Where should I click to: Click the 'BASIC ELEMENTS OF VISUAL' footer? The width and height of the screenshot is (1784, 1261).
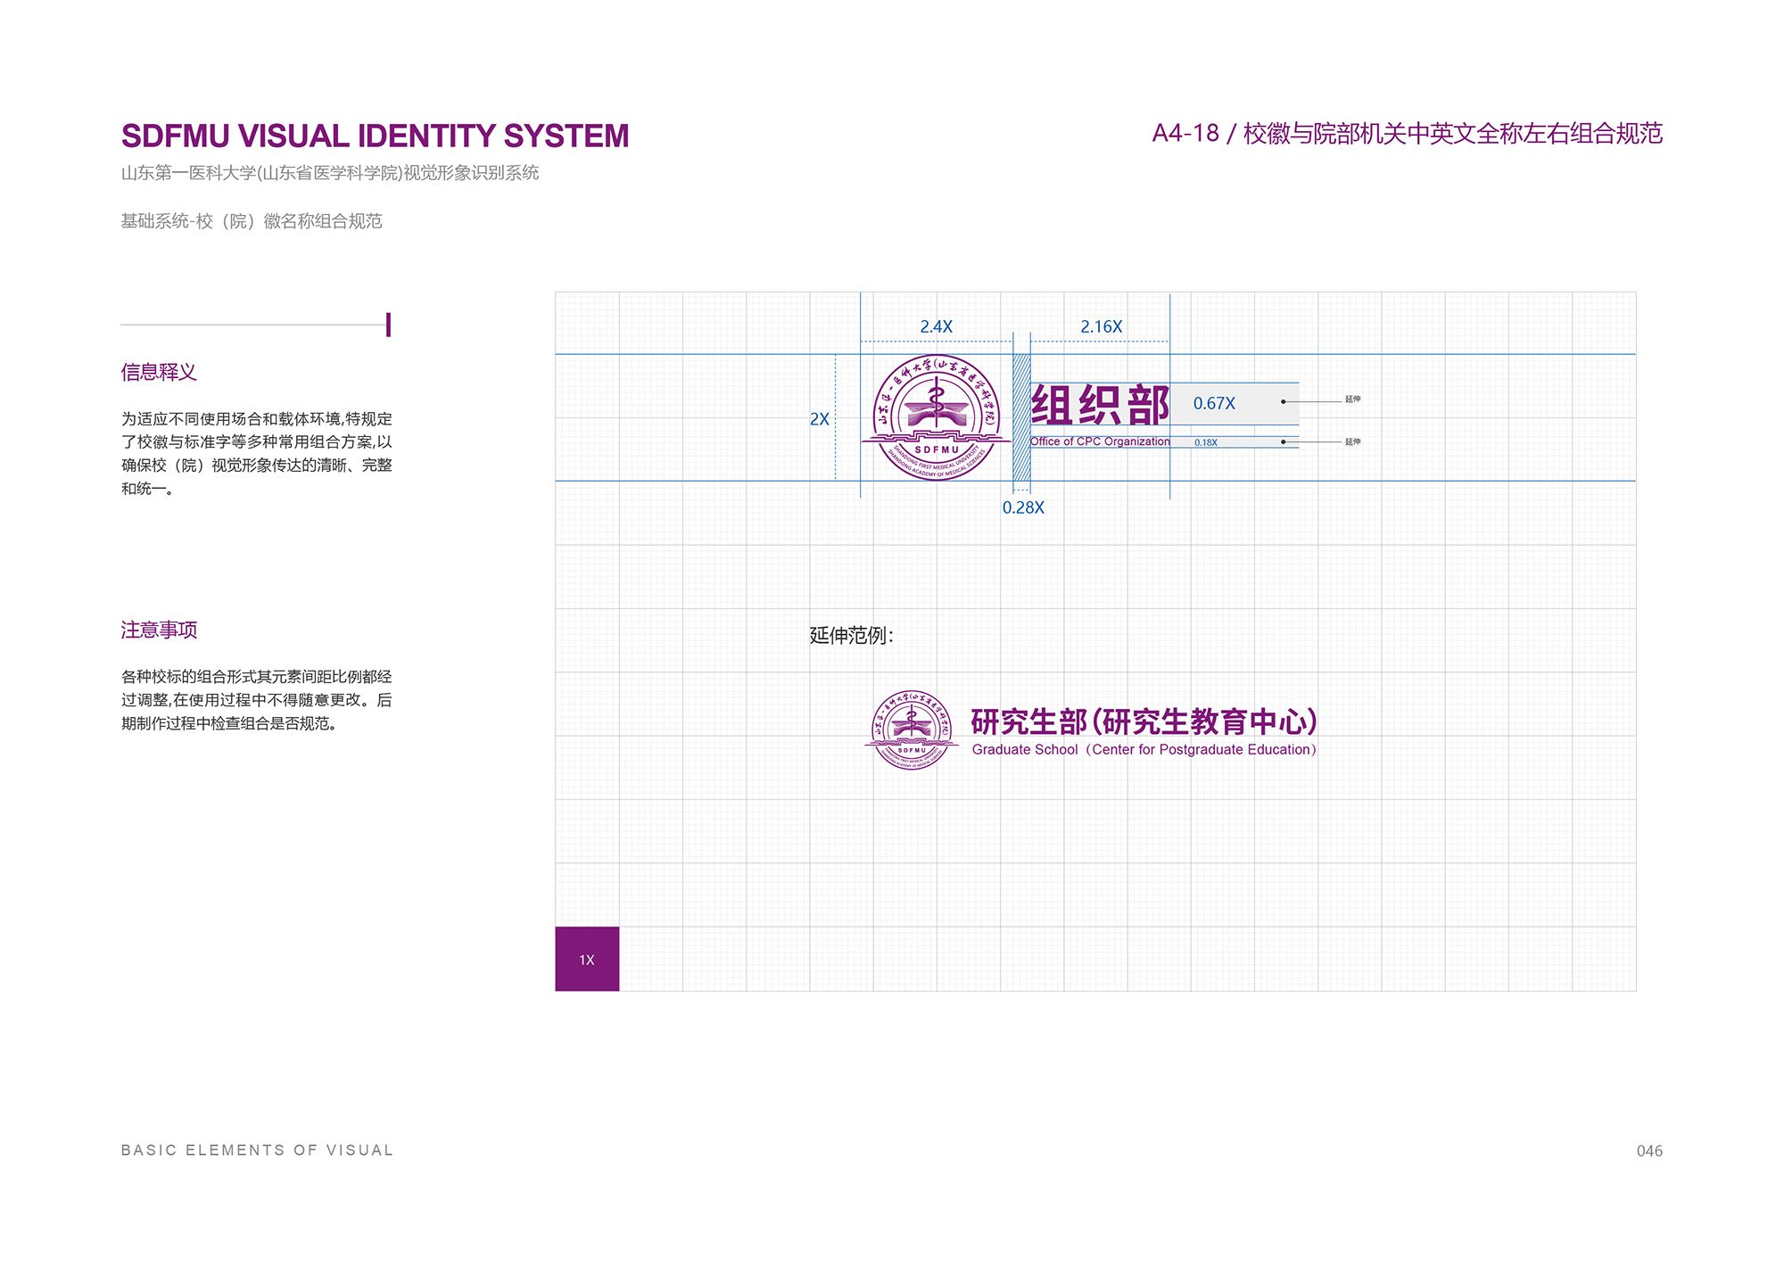click(257, 1150)
